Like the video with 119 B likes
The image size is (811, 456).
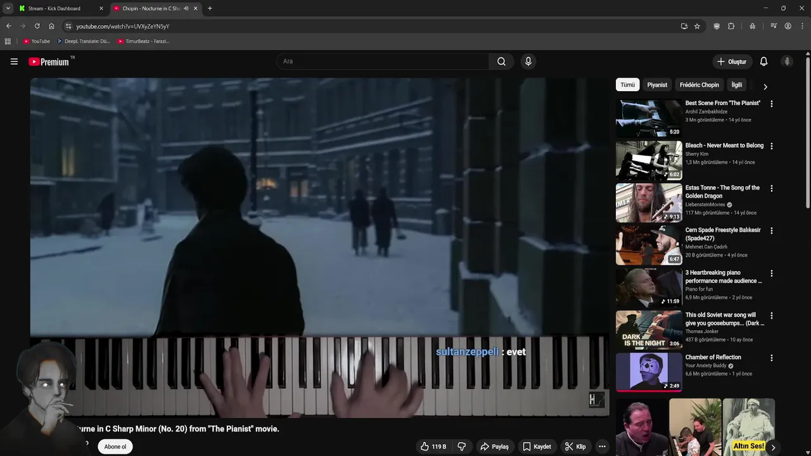pos(433,446)
